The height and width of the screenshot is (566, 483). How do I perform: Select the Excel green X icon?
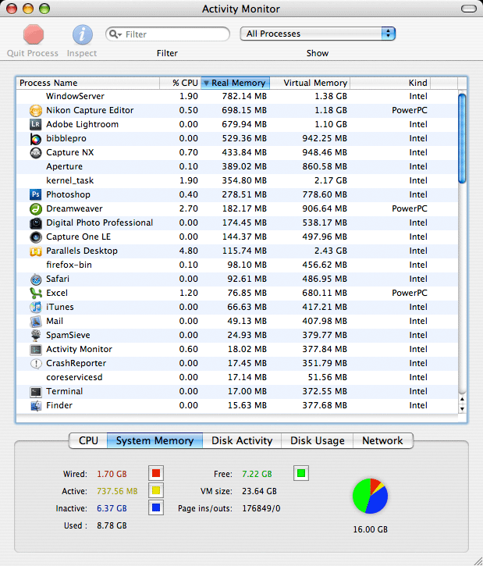35,293
